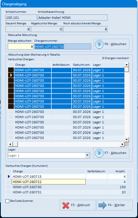Click scroll left arrow of batch table
This screenshot has height=218, width=138.
pos(10,144)
